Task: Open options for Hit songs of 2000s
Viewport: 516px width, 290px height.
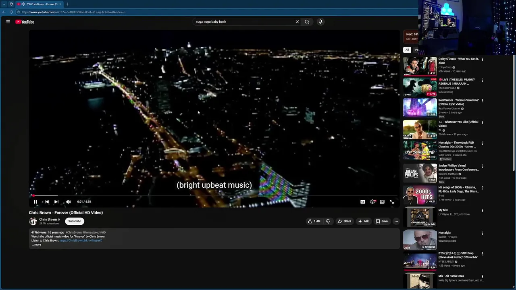Action: click(483, 188)
